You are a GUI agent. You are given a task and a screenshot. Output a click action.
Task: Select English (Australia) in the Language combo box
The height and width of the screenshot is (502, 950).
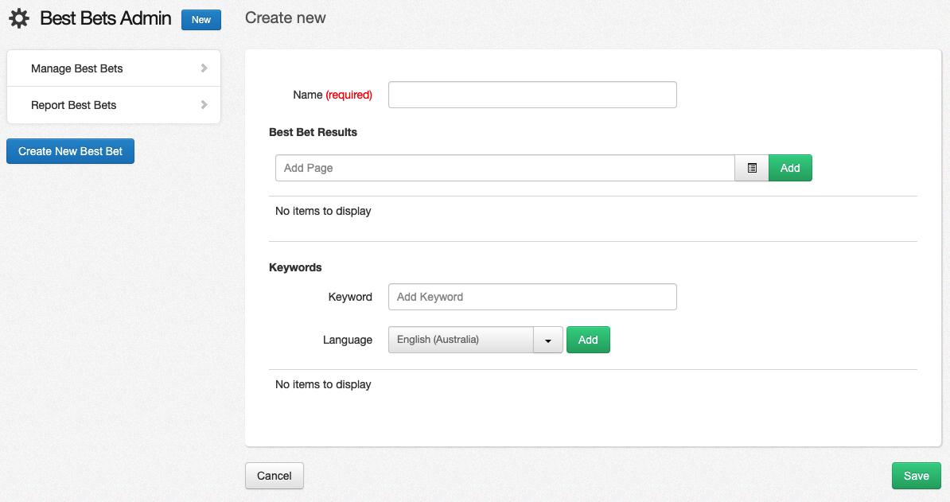click(x=461, y=340)
